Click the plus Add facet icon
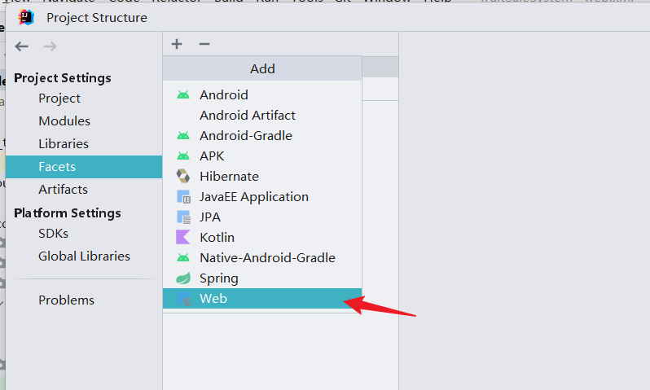This screenshot has height=390, width=650. (x=177, y=44)
